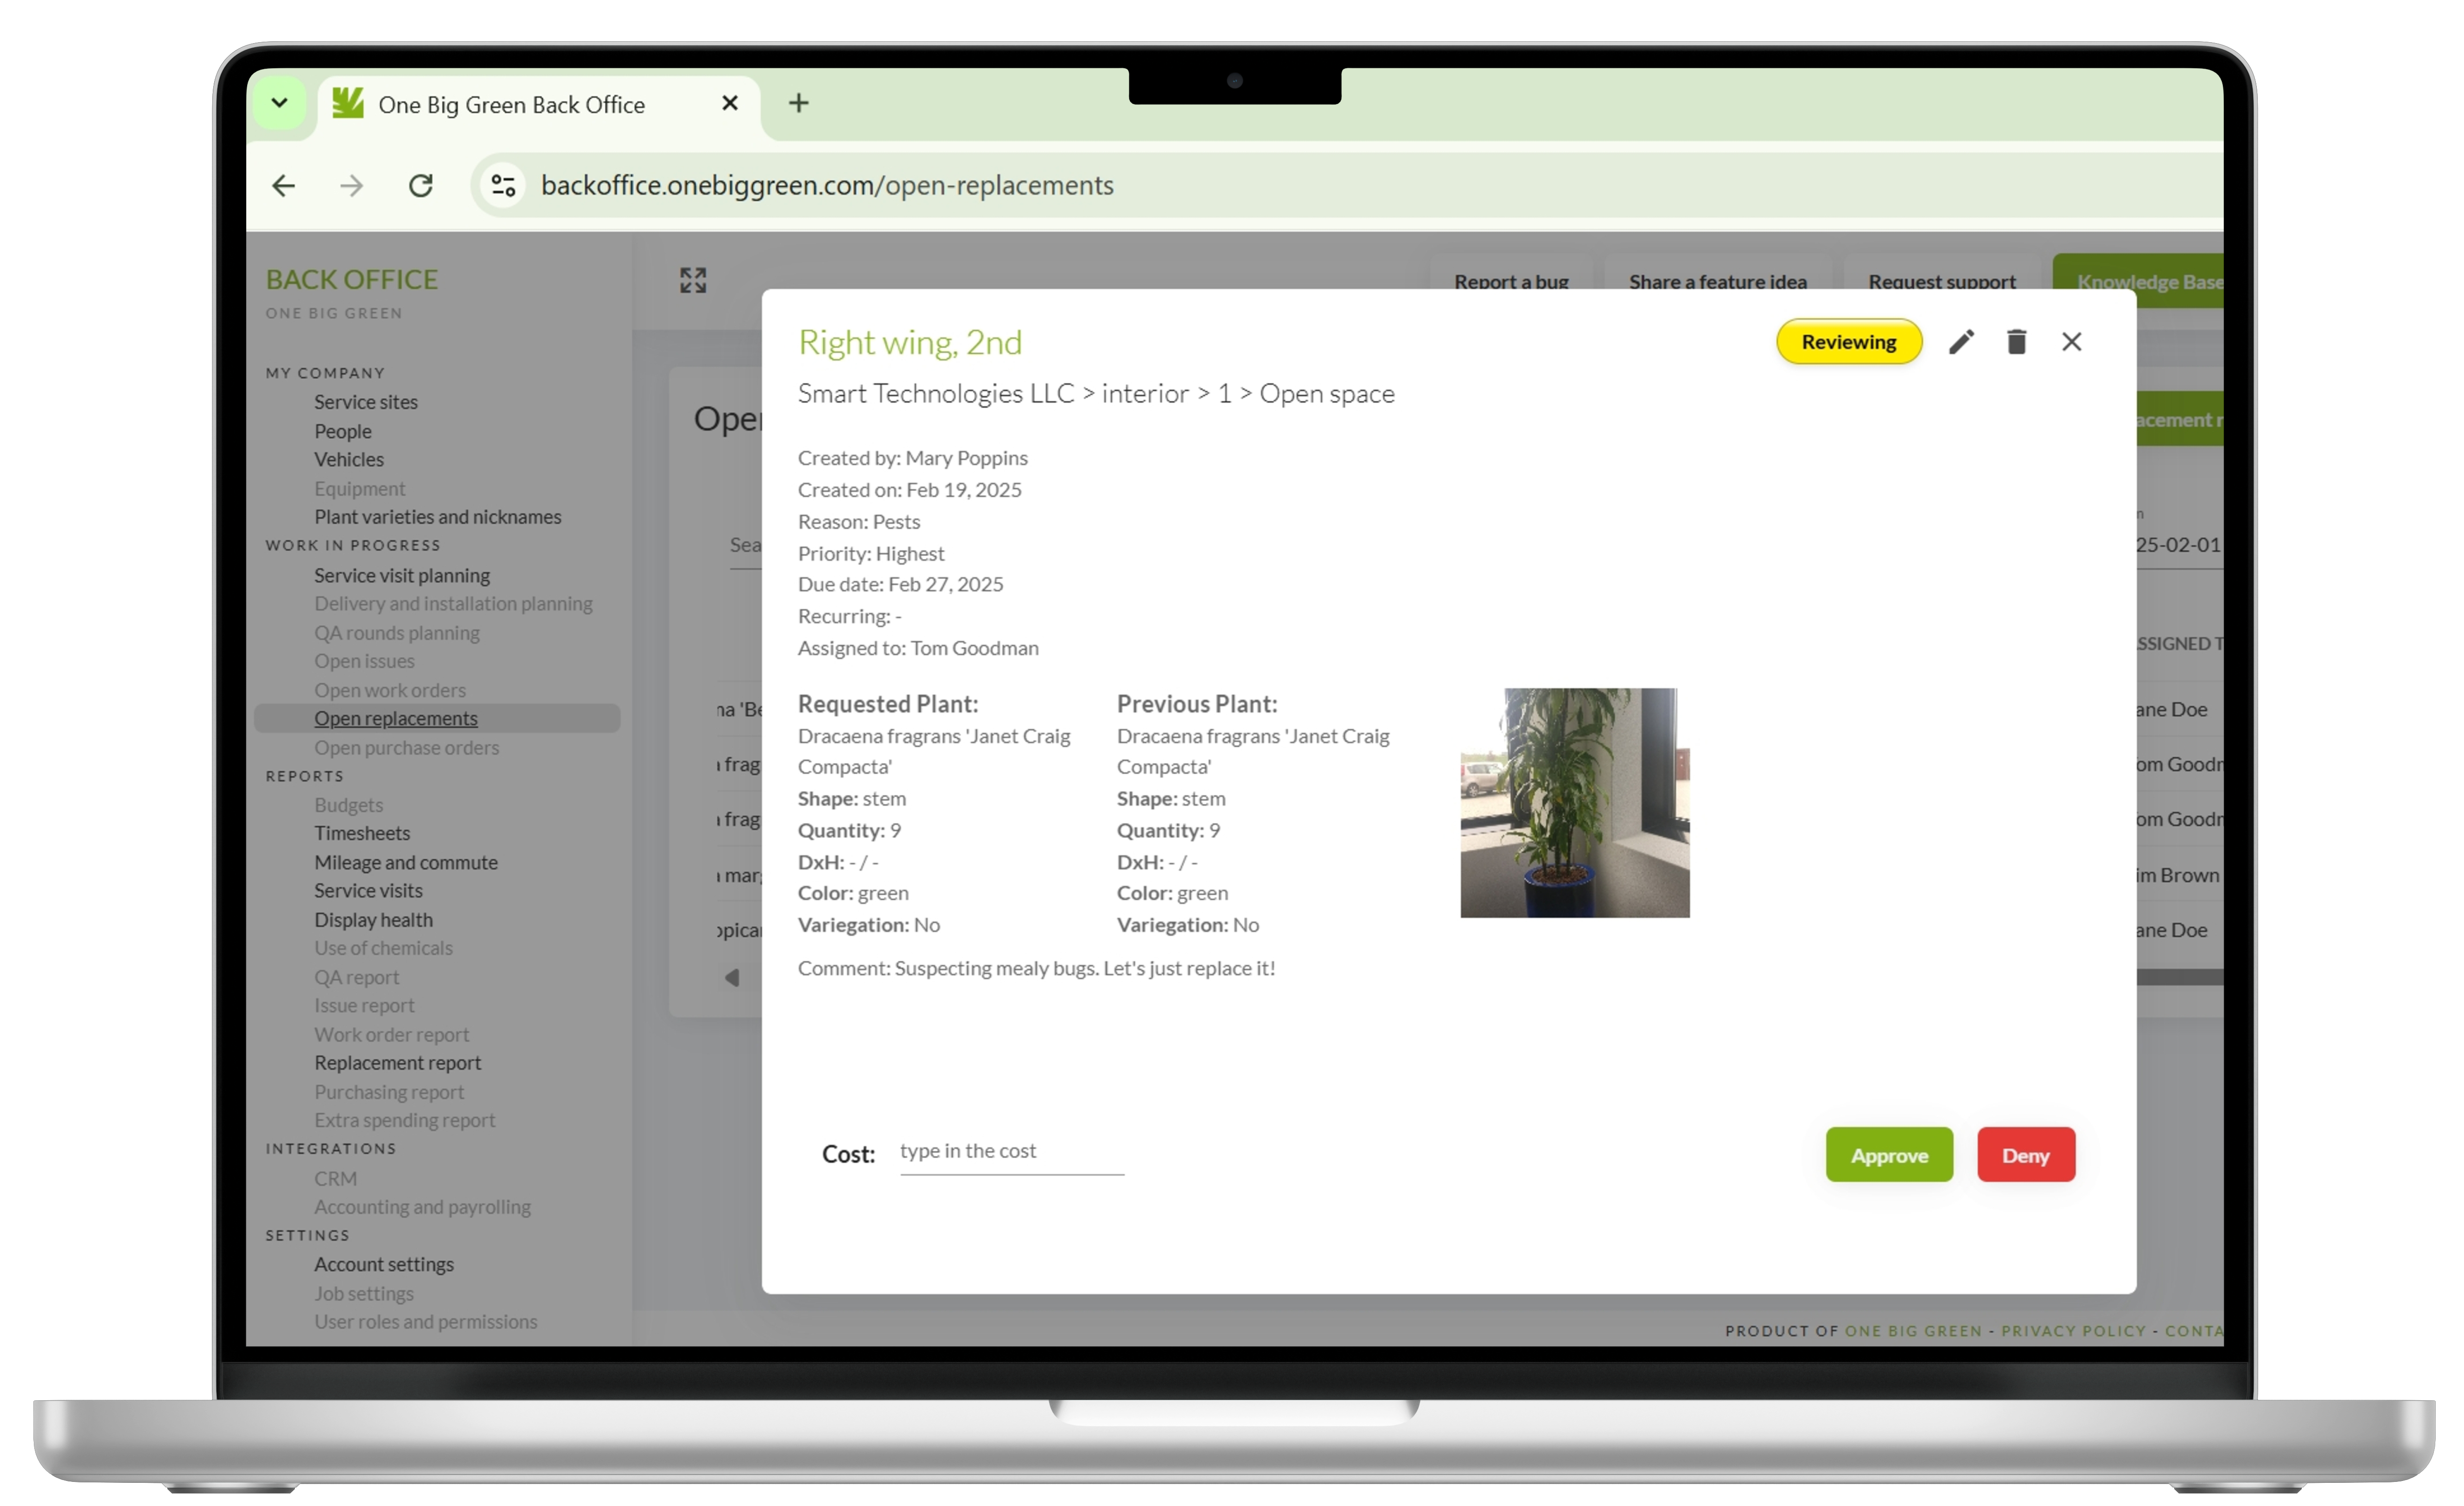The image size is (2464, 1506).
Task: Open site information icon in the address bar
Action: 503,186
